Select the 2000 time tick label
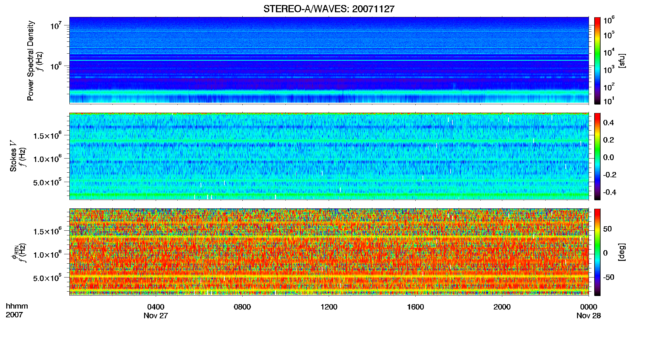 502,307
